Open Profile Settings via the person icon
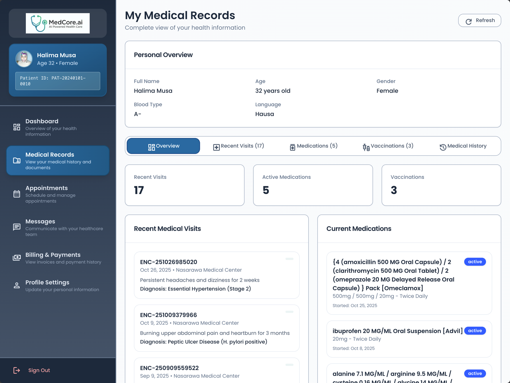 click(x=17, y=285)
